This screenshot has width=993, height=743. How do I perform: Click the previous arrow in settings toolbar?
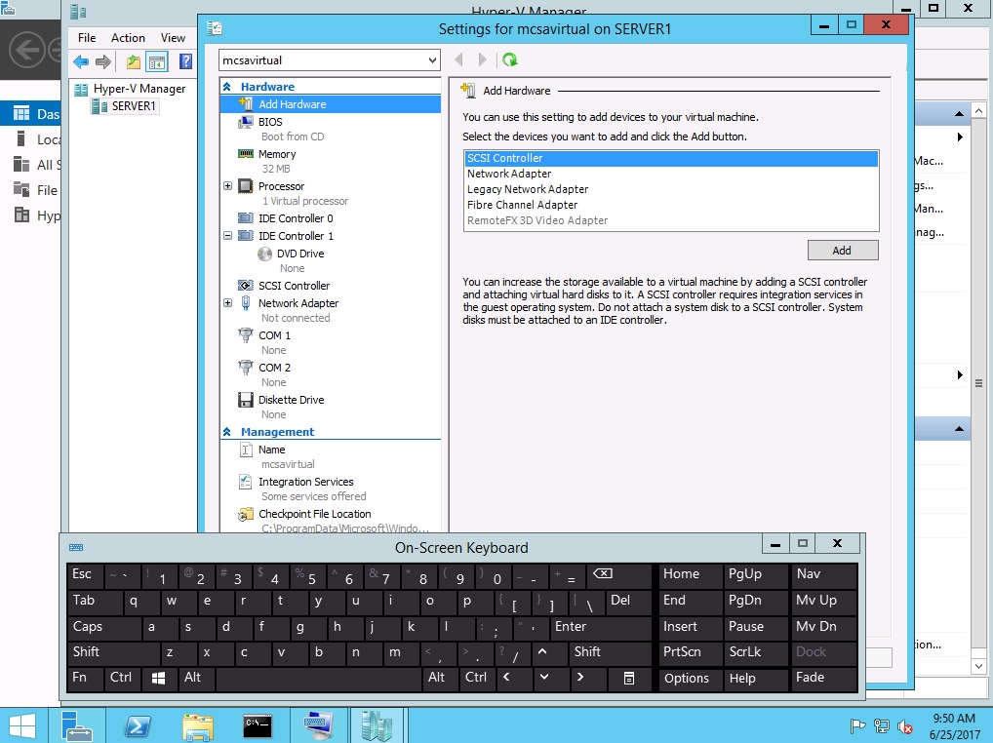pos(459,60)
